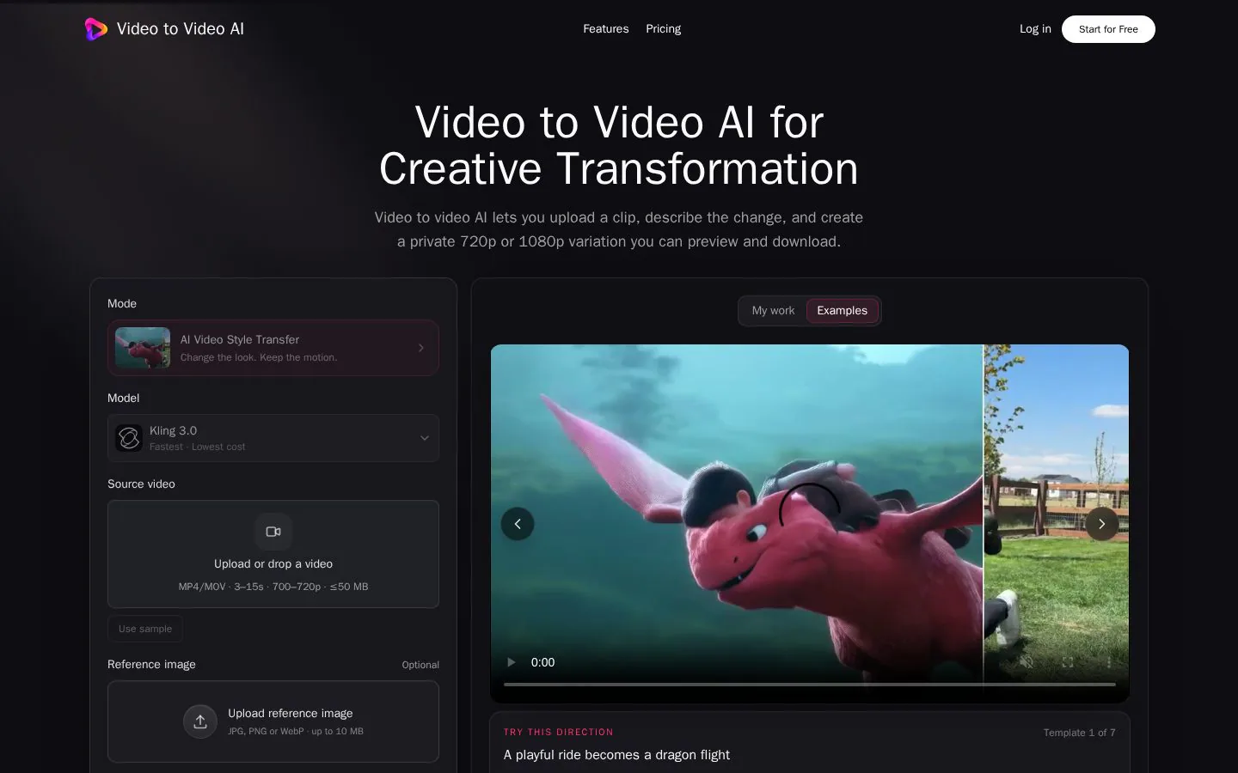Click the 'Template 1 of 7' text

click(x=1079, y=733)
